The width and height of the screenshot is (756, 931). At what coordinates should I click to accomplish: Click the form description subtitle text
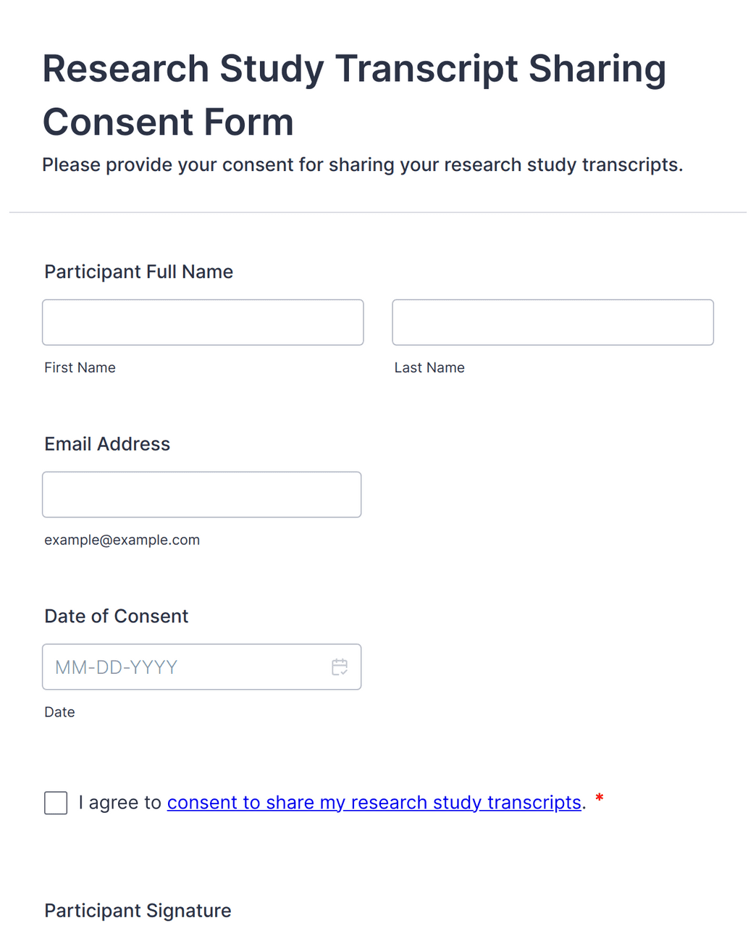(362, 165)
